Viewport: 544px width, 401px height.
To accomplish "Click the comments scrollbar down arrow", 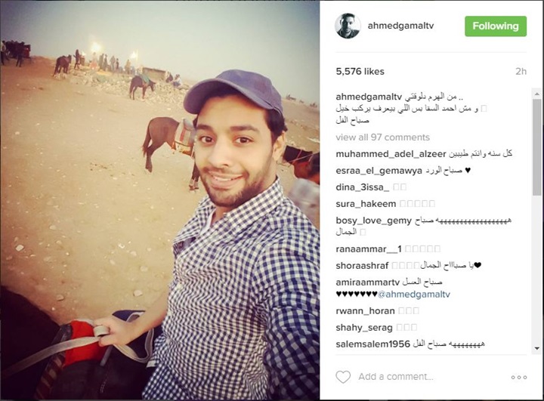I will (536, 348).
